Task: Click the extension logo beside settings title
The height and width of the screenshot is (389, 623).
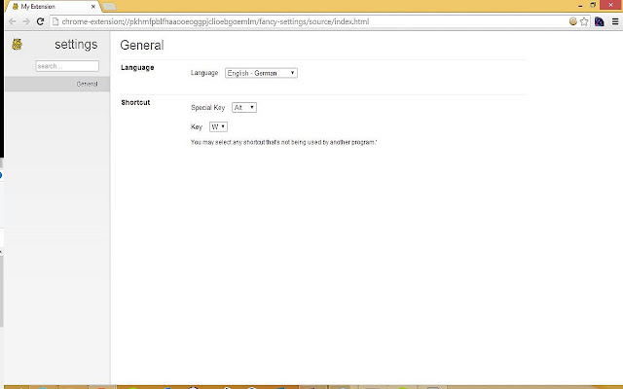Action: pyautogui.click(x=18, y=44)
